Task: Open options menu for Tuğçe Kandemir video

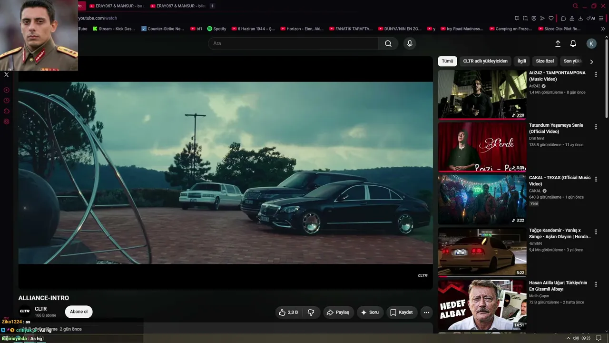Action: coord(596,232)
